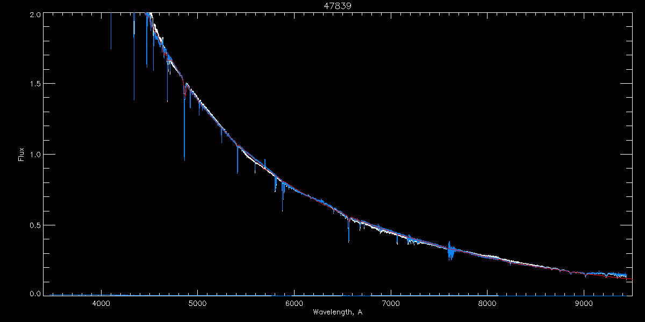Click the 6000 wavelength tick label
Viewport: 645px width, 322px height.
coord(295,303)
